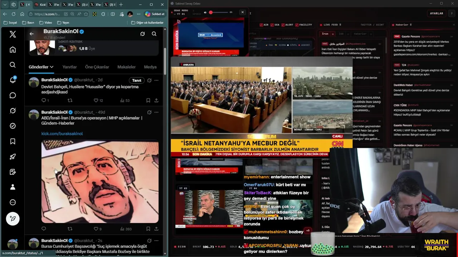Image resolution: width=458 pixels, height=257 pixels.
Task: Mute focus mode video speaker icon
Action: click(x=205, y=12)
